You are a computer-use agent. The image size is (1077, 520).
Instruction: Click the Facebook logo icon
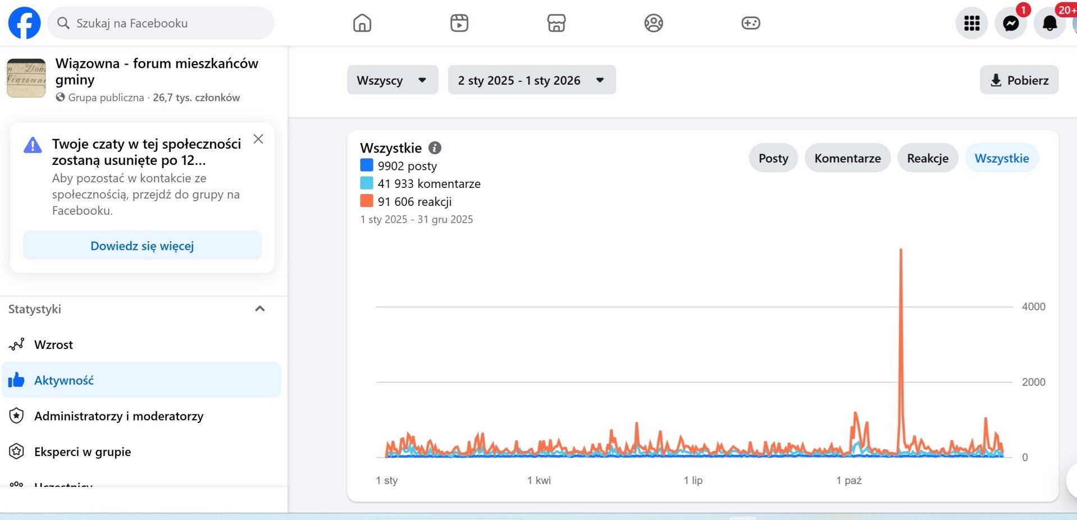[24, 23]
